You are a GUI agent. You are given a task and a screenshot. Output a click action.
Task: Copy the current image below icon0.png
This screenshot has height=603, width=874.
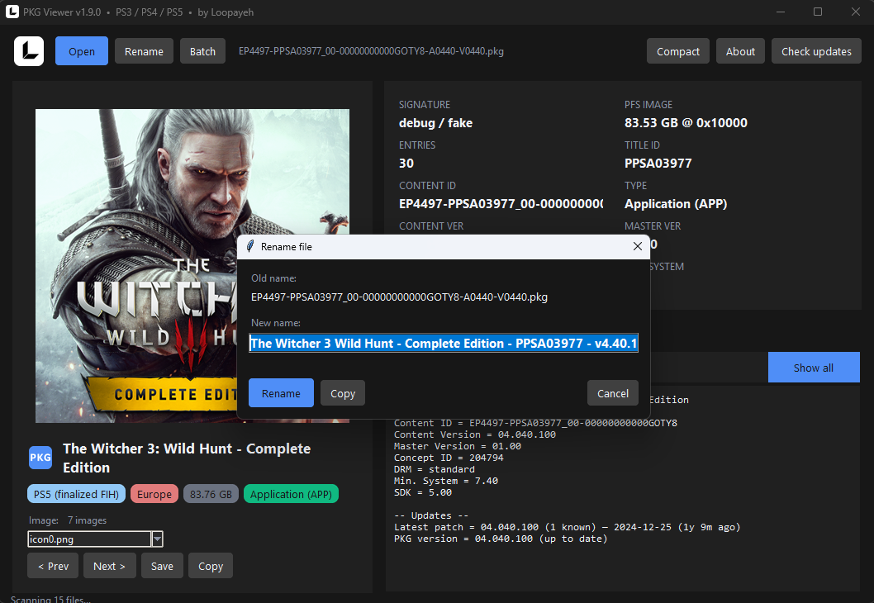pos(211,566)
